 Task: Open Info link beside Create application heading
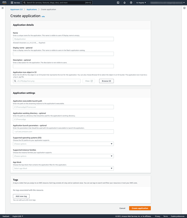[43, 17]
